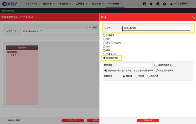Click 保存する button in layout window
This screenshot has width=196, height=124.
pos(73,120)
